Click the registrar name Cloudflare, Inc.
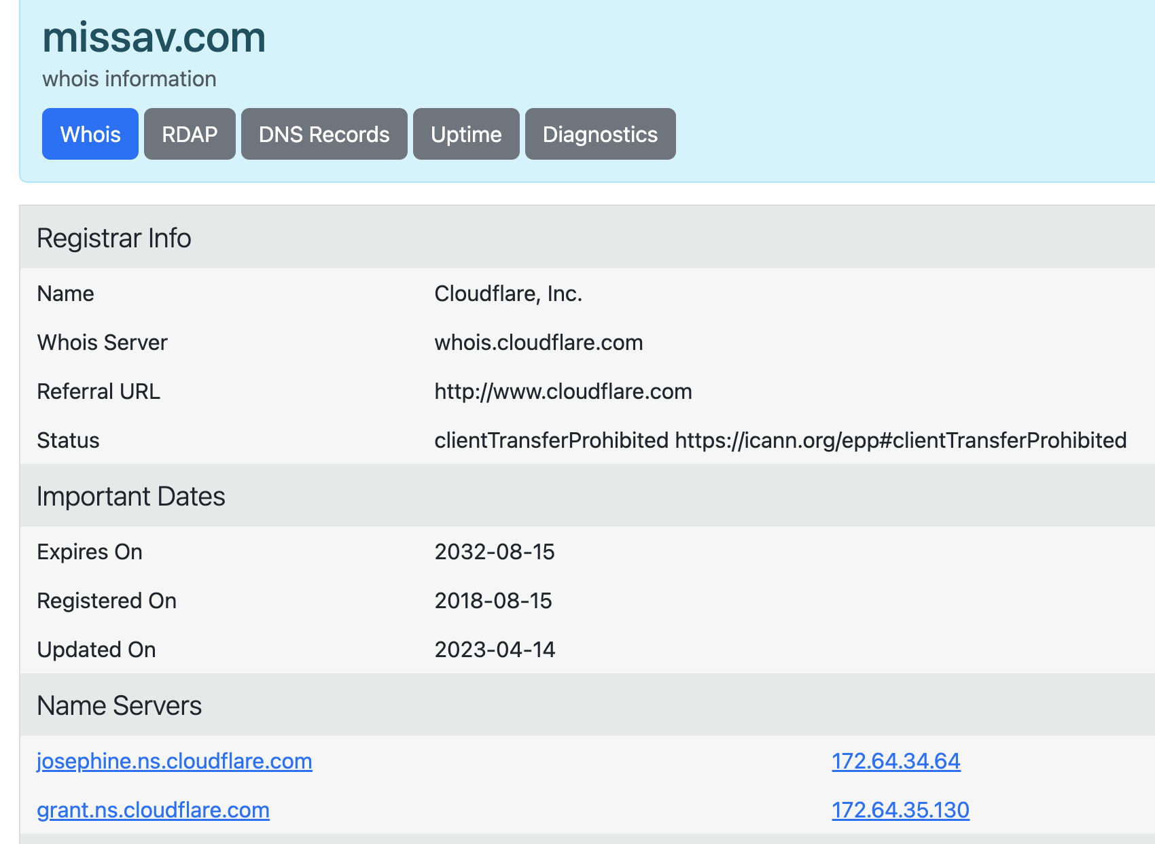The height and width of the screenshot is (844, 1155). click(508, 294)
